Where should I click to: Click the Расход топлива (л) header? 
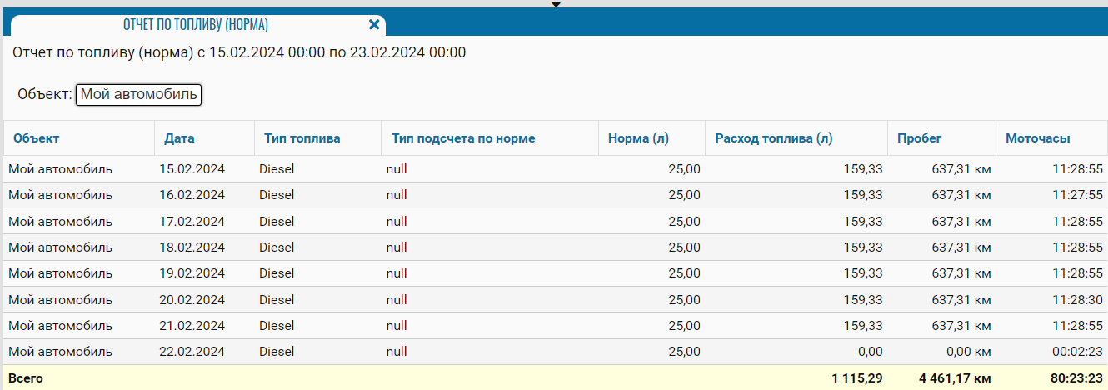click(x=774, y=138)
